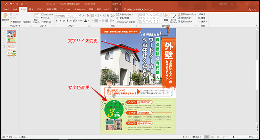Open the Arrange (配置) button
The width and height of the screenshot is (260, 140).
[166, 18]
